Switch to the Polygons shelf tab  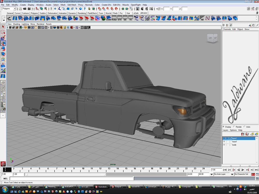tap(34, 13)
